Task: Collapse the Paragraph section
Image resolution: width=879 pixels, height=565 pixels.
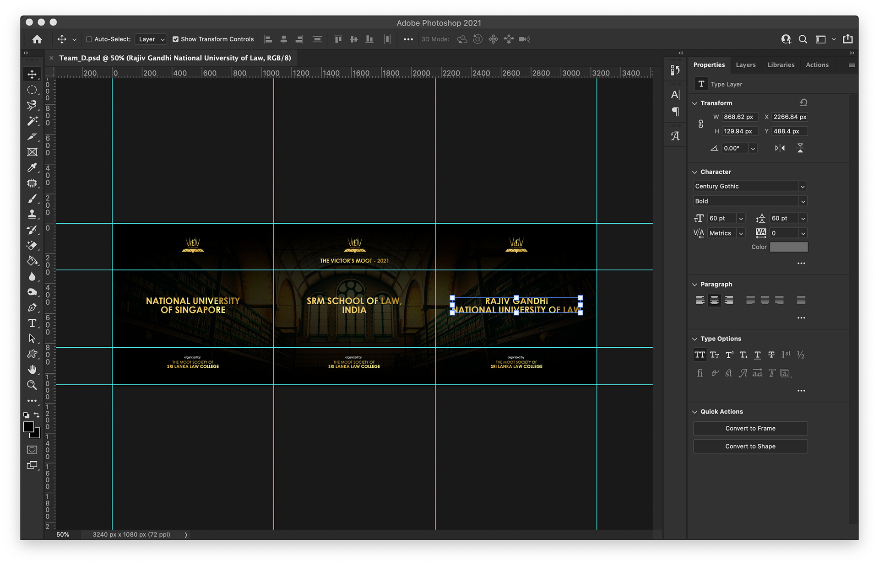Action: [x=695, y=284]
